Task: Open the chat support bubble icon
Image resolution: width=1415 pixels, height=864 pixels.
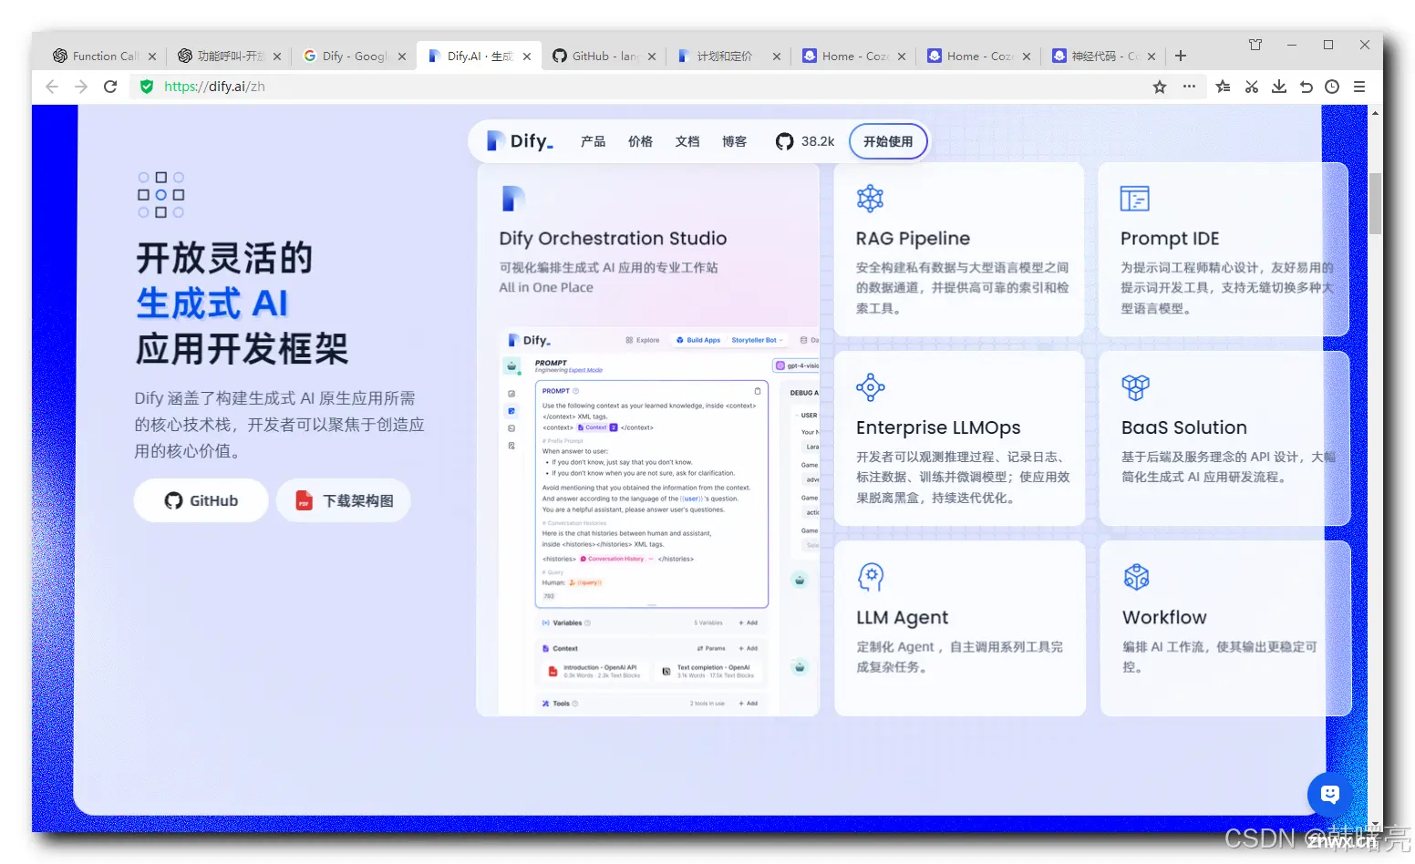Action: click(x=1330, y=795)
